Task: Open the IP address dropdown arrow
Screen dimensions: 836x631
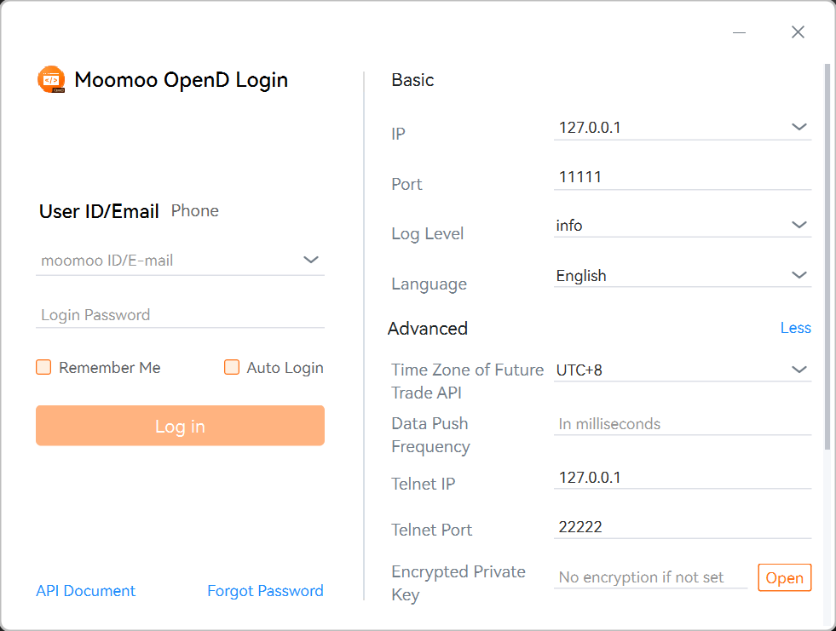Action: pos(799,126)
